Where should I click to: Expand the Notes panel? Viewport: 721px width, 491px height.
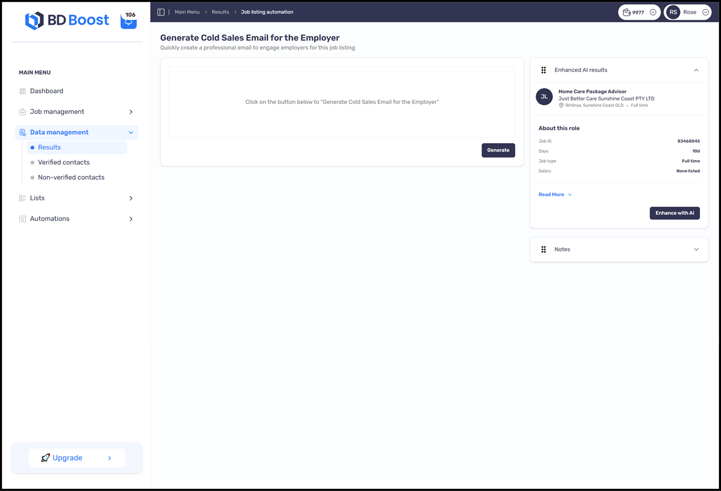tap(696, 249)
